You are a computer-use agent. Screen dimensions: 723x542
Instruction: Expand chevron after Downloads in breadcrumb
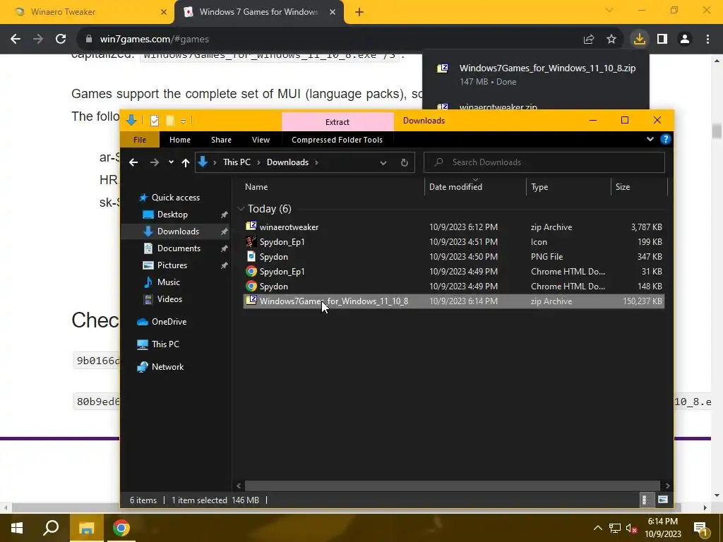coord(316,162)
